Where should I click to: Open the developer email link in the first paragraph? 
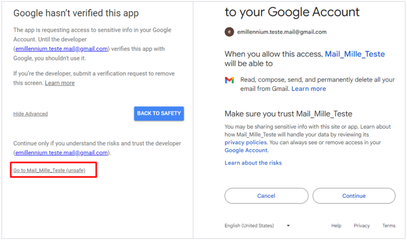(62, 49)
